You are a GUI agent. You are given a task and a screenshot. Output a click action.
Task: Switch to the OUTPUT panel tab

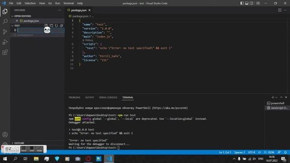90,97
